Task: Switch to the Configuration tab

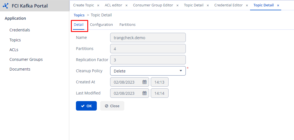Action: (x=101, y=24)
